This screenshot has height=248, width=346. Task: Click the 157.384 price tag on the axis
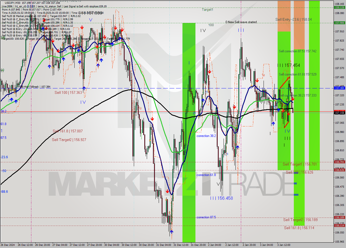pyautogui.click(x=340, y=88)
